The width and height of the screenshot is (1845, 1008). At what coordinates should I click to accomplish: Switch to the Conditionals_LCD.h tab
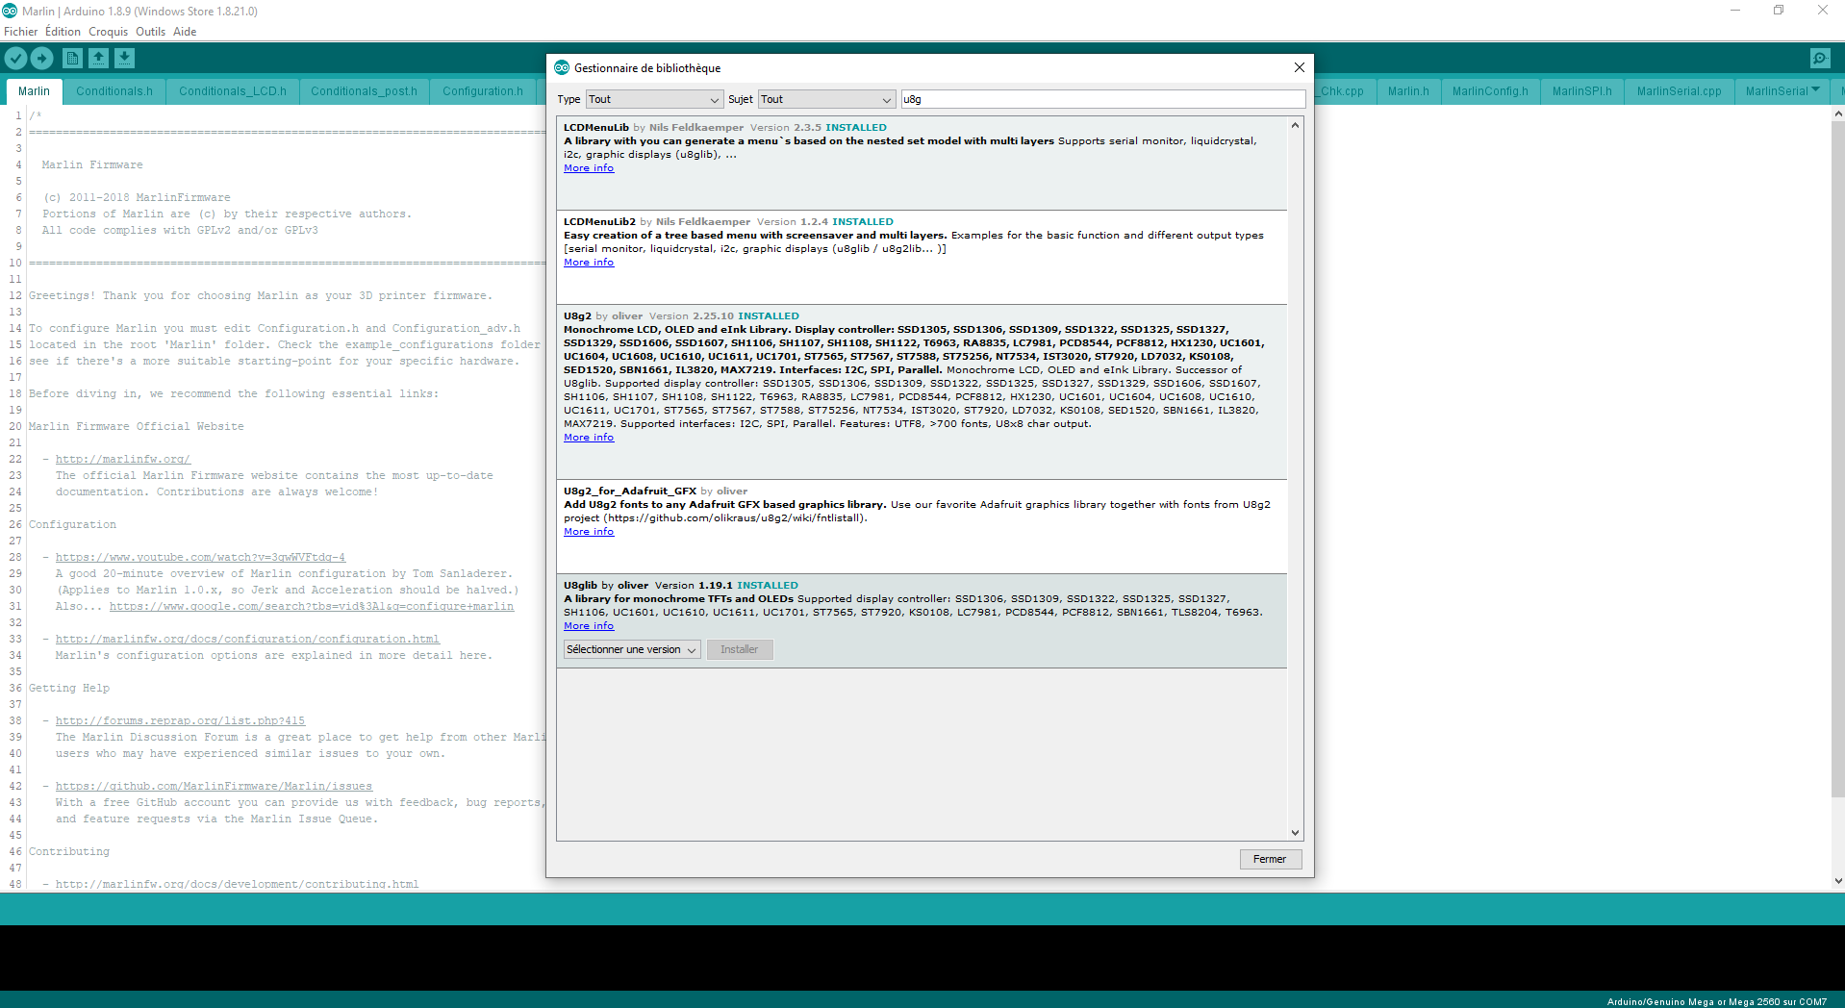pos(233,91)
